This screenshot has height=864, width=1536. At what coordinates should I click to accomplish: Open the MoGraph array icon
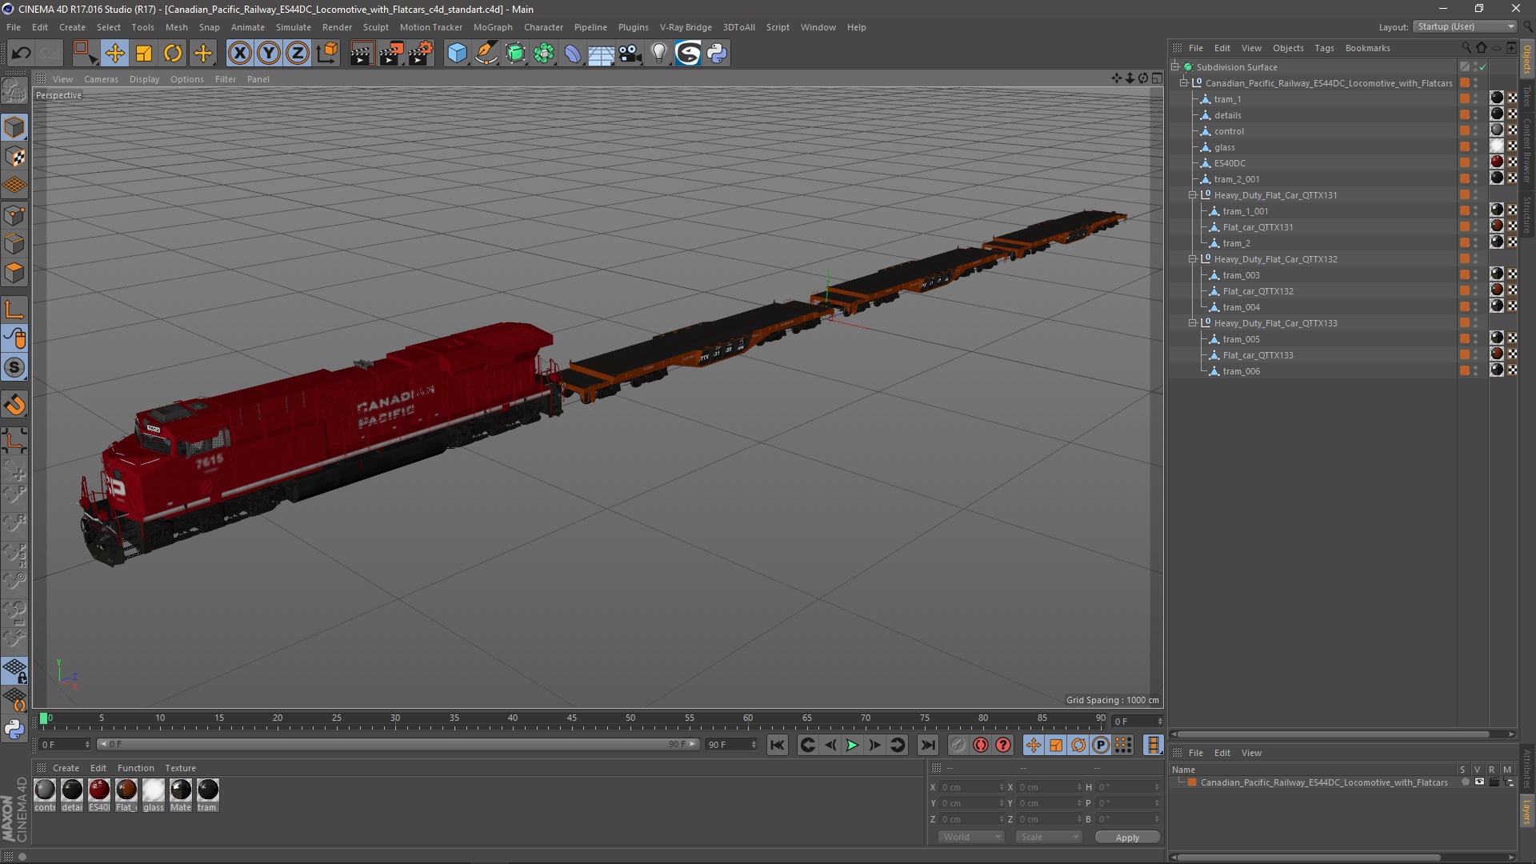pos(544,54)
